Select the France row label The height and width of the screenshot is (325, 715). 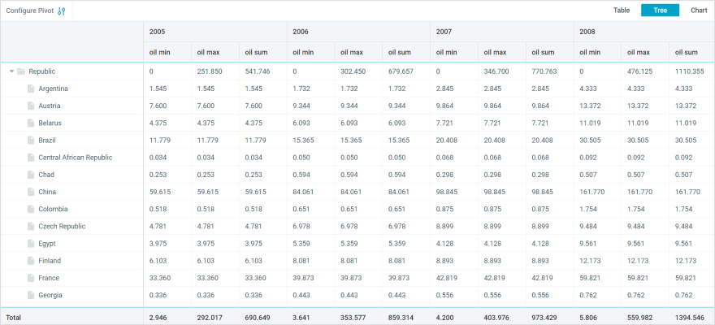coord(50,278)
